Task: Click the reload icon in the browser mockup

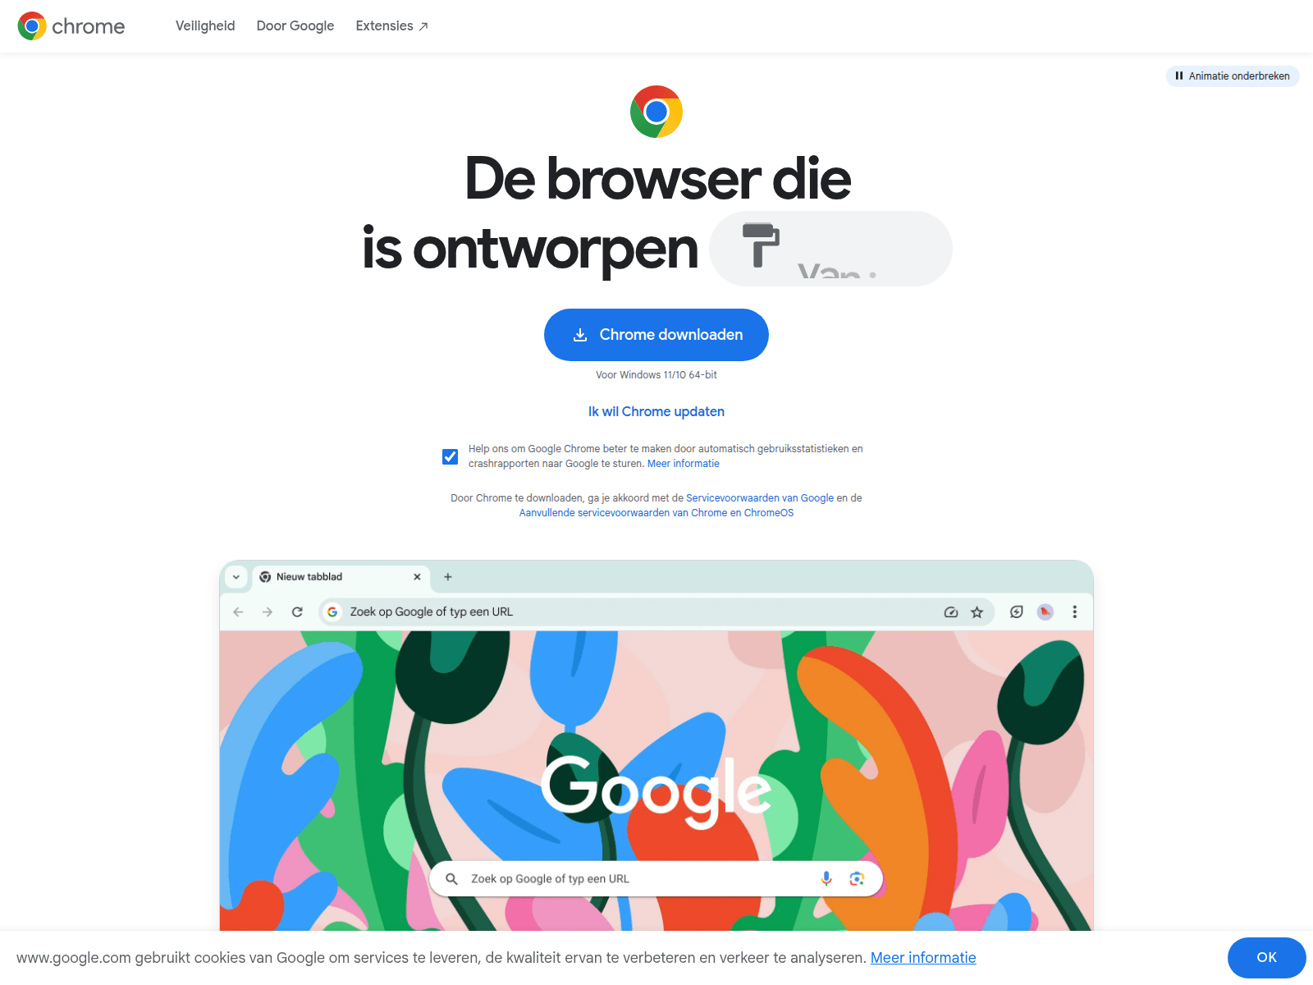Action: [x=297, y=612]
